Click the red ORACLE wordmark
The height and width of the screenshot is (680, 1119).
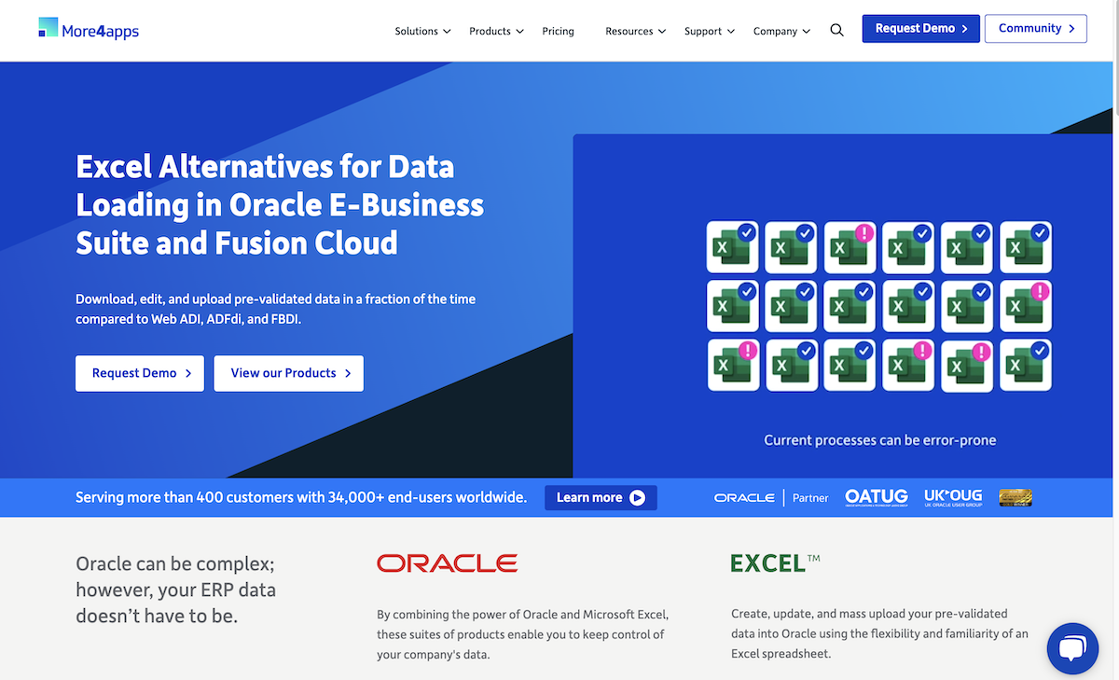[447, 563]
